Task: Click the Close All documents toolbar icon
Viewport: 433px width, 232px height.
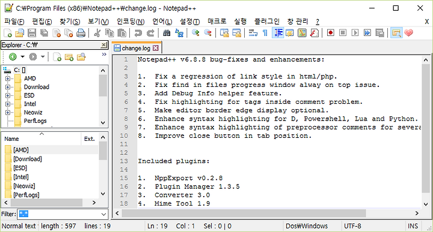Action: click(69, 33)
